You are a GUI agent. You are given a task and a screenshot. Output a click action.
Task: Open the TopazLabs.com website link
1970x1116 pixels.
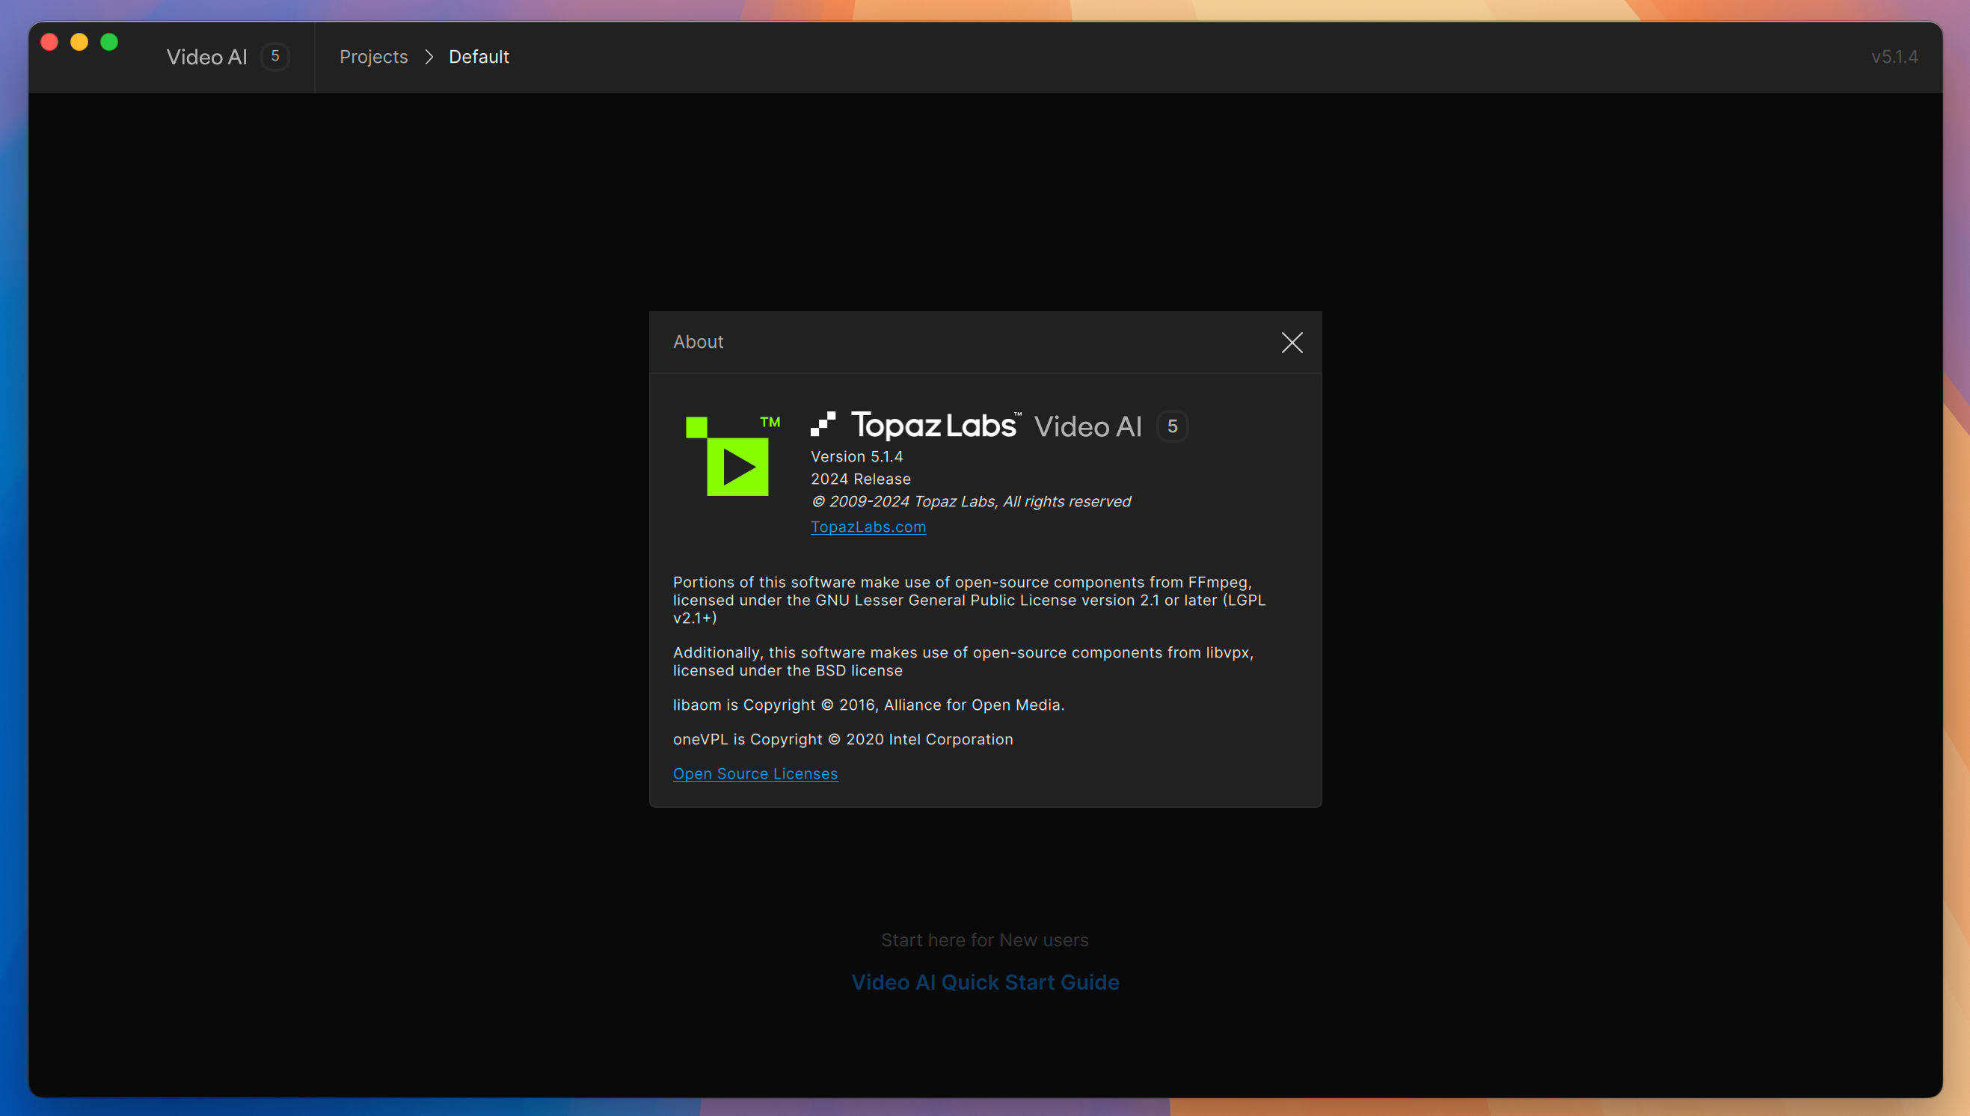pyautogui.click(x=866, y=525)
